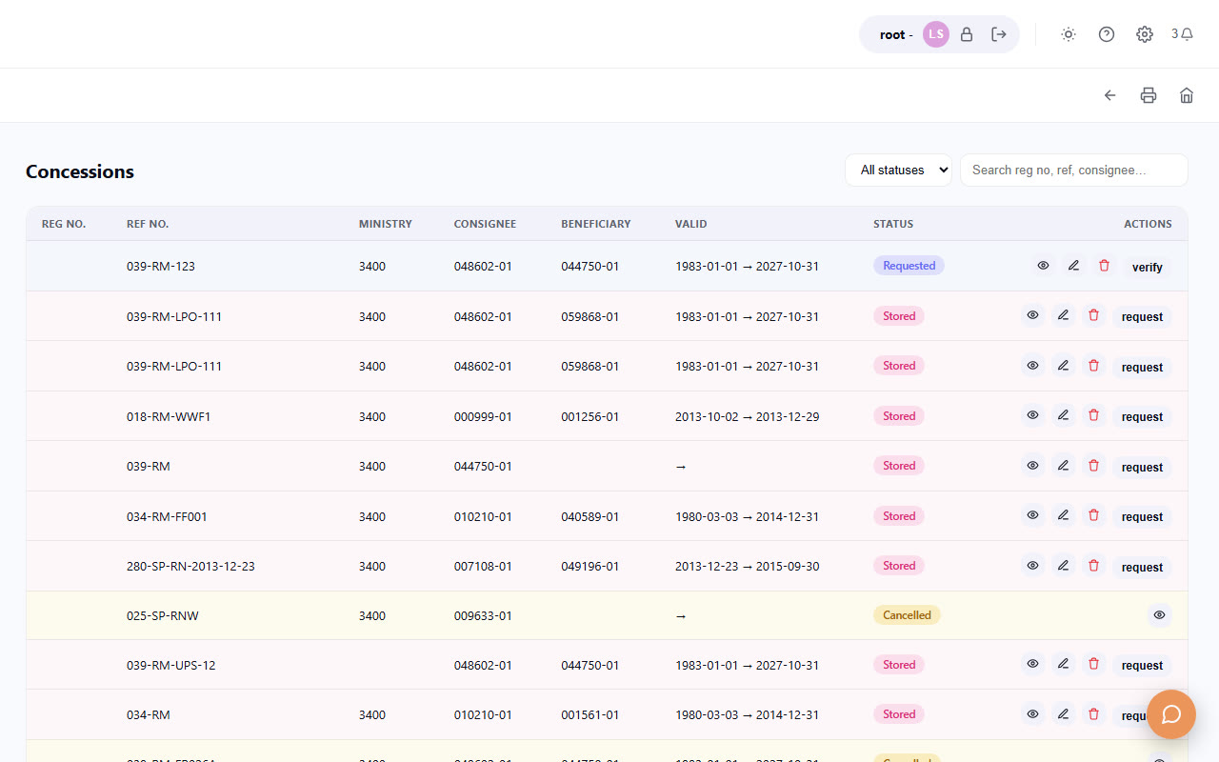View the cancelled 025-SP-RNW concession eye icon

[x=1160, y=615]
